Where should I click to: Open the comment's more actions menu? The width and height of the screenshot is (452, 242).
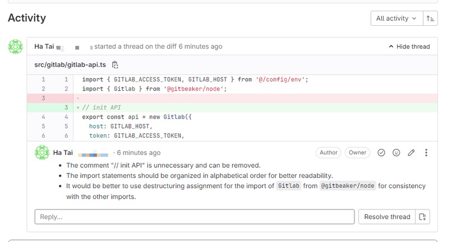pos(426,153)
